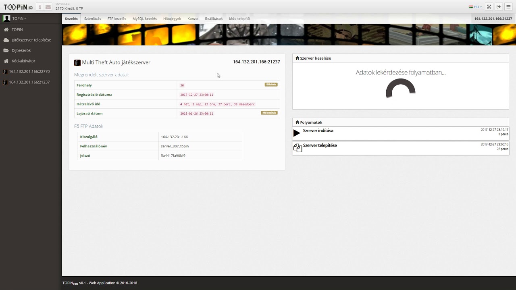Open the messages envelope icon

click(x=48, y=7)
